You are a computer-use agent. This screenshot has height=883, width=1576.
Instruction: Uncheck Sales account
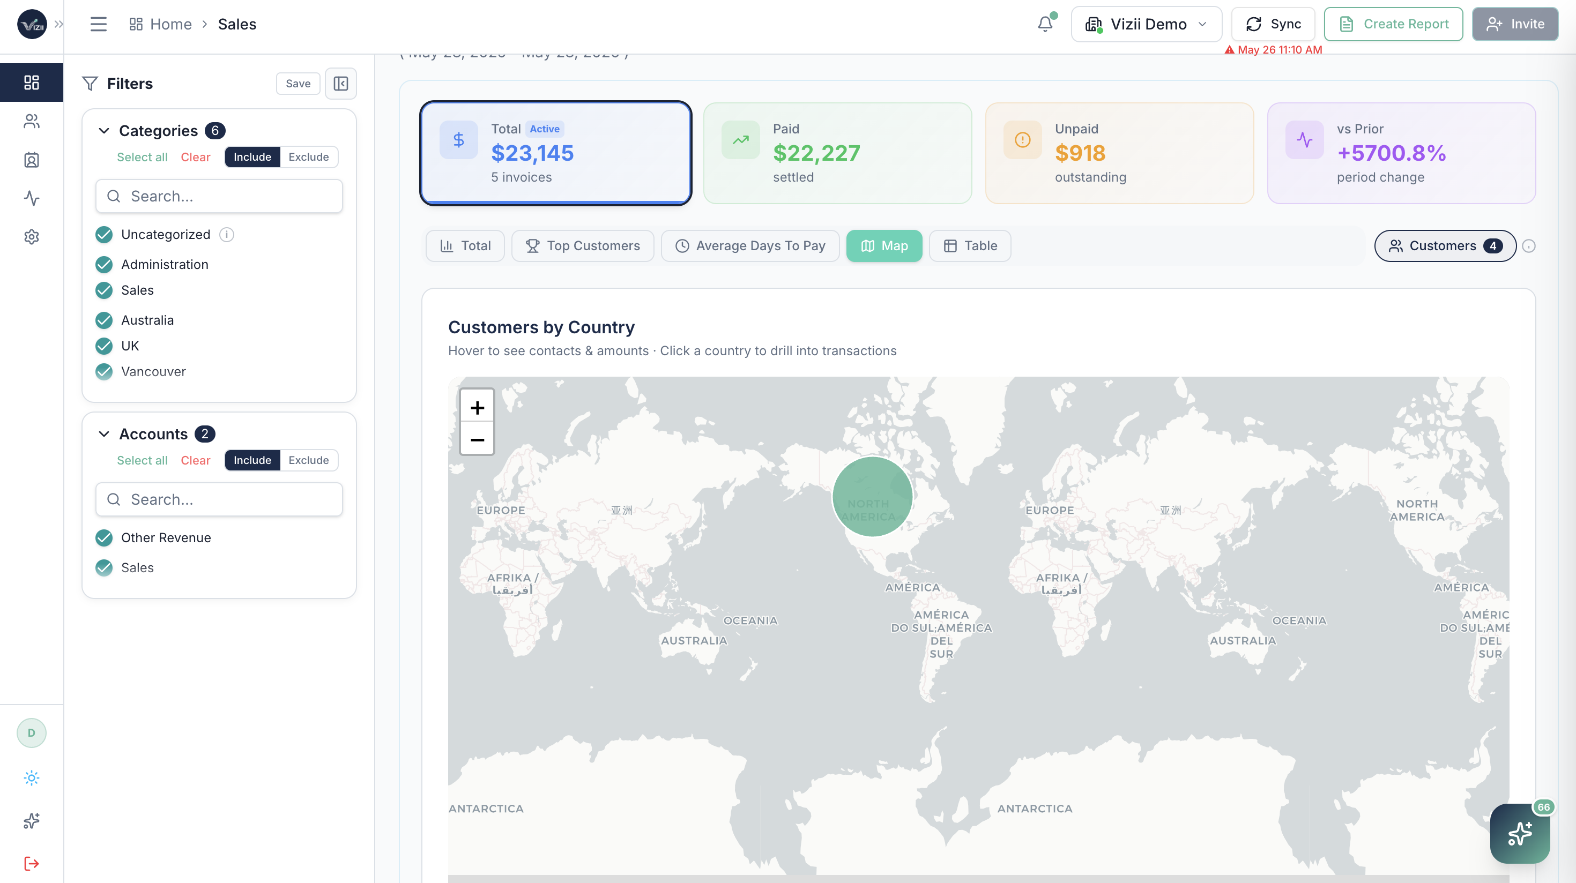(104, 568)
